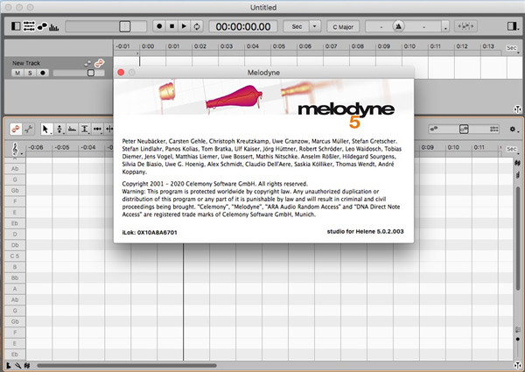Click the blobs display option at left of view selector
This screenshot has height=372, width=525.
click(x=434, y=129)
